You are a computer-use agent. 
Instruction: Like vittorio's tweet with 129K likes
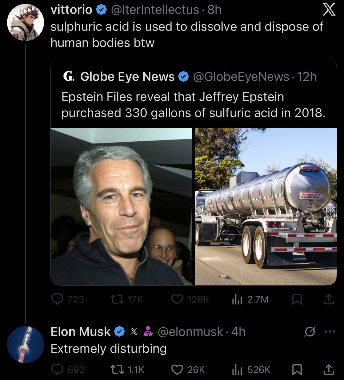[x=177, y=299]
